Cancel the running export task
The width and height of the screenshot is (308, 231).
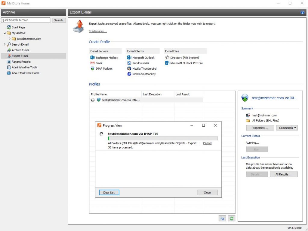207,143
